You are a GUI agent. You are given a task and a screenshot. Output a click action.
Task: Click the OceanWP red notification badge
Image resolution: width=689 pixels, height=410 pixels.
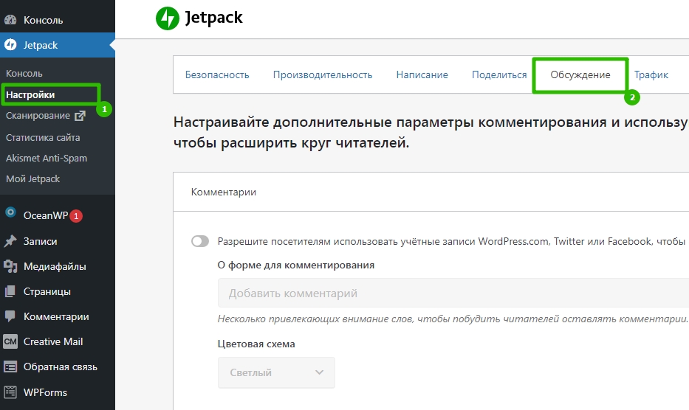(76, 216)
